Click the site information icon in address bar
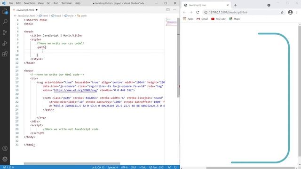The image size is (301, 169). pyautogui.click(x=206, y=12)
